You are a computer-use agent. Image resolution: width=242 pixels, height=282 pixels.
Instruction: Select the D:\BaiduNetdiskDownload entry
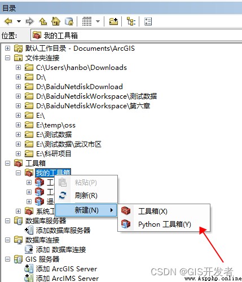click(x=80, y=86)
